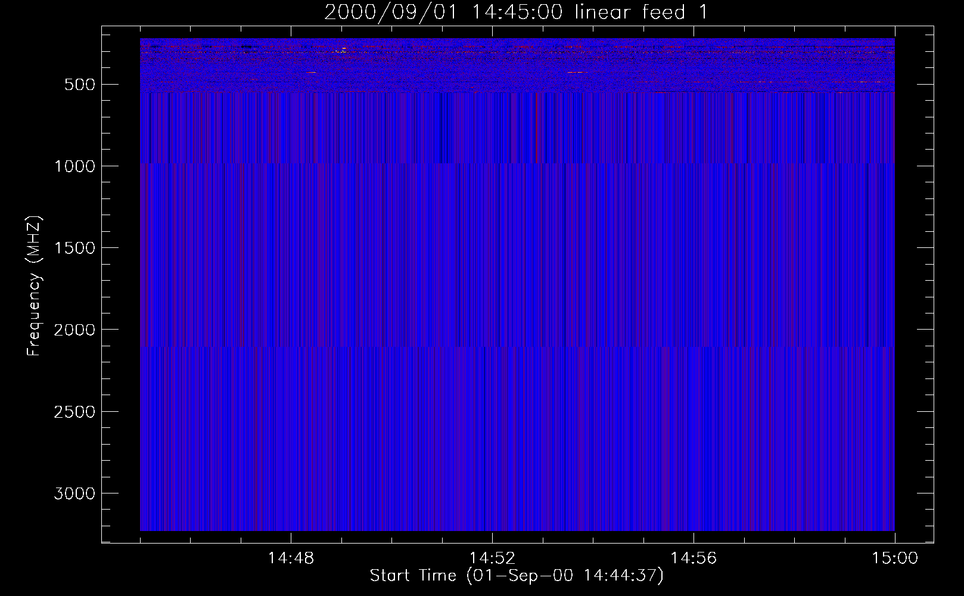Image resolution: width=964 pixels, height=596 pixels.
Task: Click the spectrogram band between 500 and 1000 MHz
Action: click(517, 128)
